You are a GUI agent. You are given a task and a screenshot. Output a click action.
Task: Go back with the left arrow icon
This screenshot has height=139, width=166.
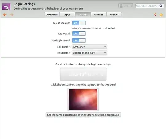(5, 14)
